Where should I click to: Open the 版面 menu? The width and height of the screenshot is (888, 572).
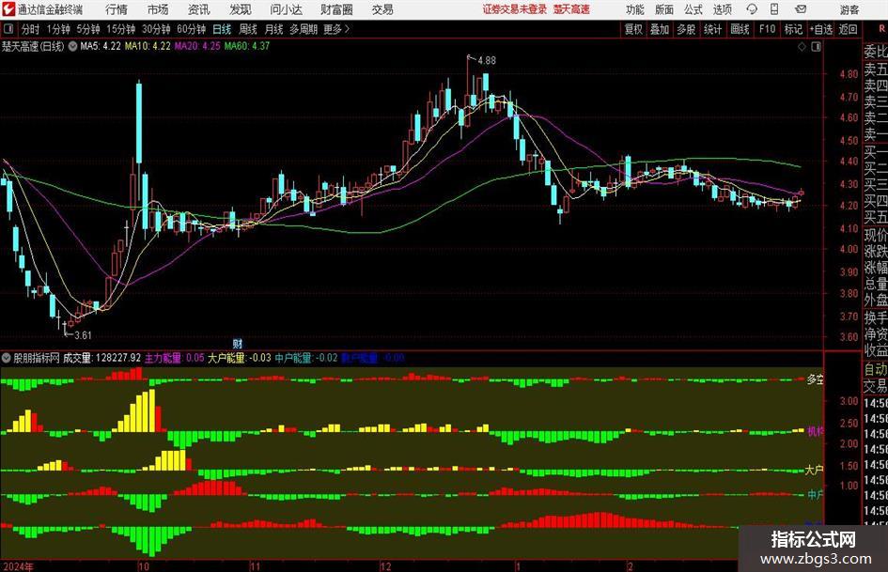coord(663,9)
